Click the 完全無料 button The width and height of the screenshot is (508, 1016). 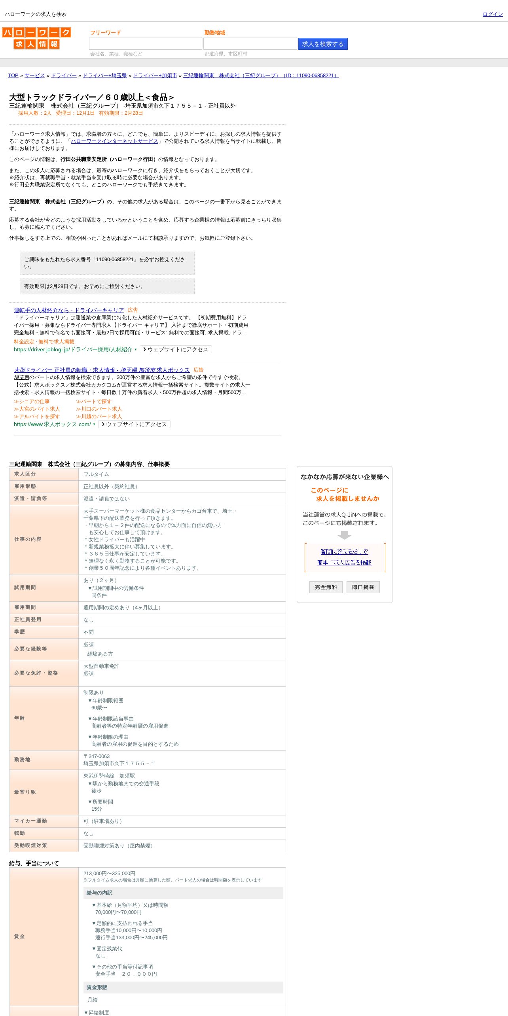tap(326, 587)
